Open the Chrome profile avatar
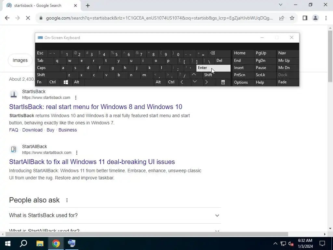 (x=315, y=18)
